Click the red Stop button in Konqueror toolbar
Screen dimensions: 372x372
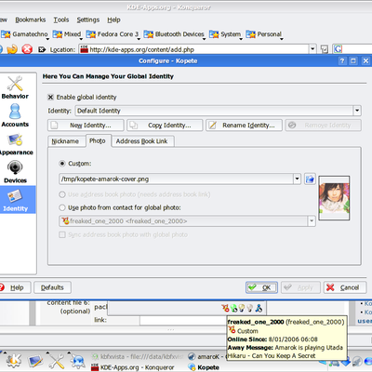[27, 49]
